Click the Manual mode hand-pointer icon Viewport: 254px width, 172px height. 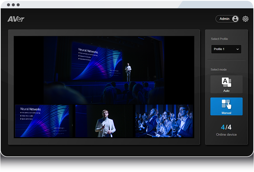pos(226,104)
